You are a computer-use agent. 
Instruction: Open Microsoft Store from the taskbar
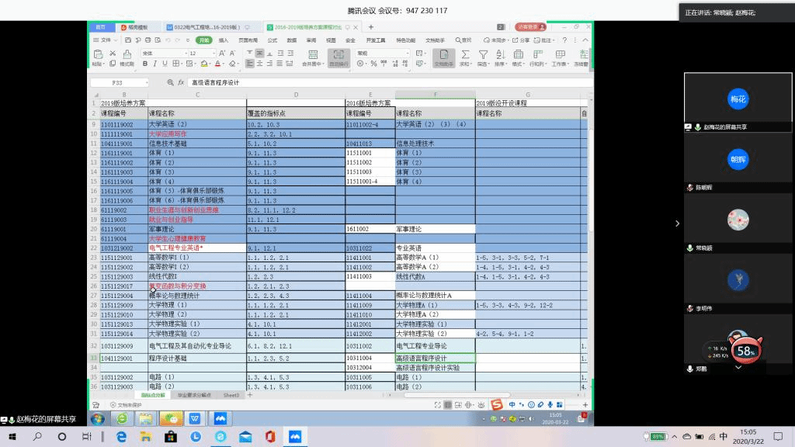171,437
